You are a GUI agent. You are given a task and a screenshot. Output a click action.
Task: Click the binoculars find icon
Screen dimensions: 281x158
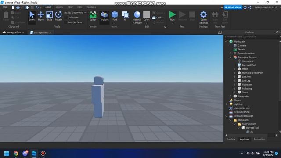[x=18, y=7]
